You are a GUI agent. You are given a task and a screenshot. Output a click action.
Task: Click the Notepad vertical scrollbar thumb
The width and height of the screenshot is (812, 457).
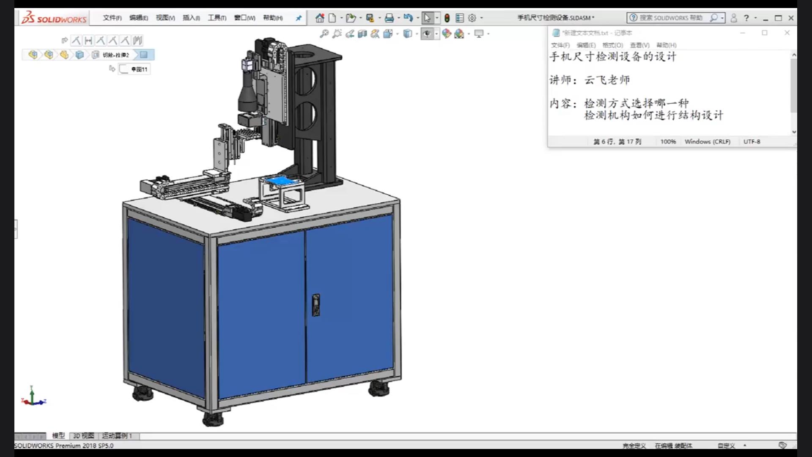[794, 85]
